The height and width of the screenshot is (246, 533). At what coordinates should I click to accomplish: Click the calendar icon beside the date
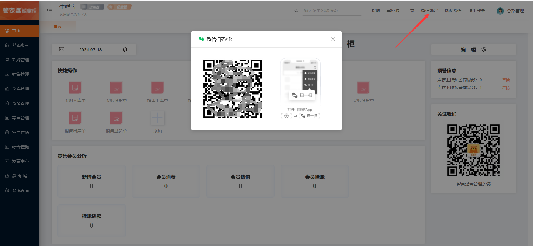click(62, 49)
